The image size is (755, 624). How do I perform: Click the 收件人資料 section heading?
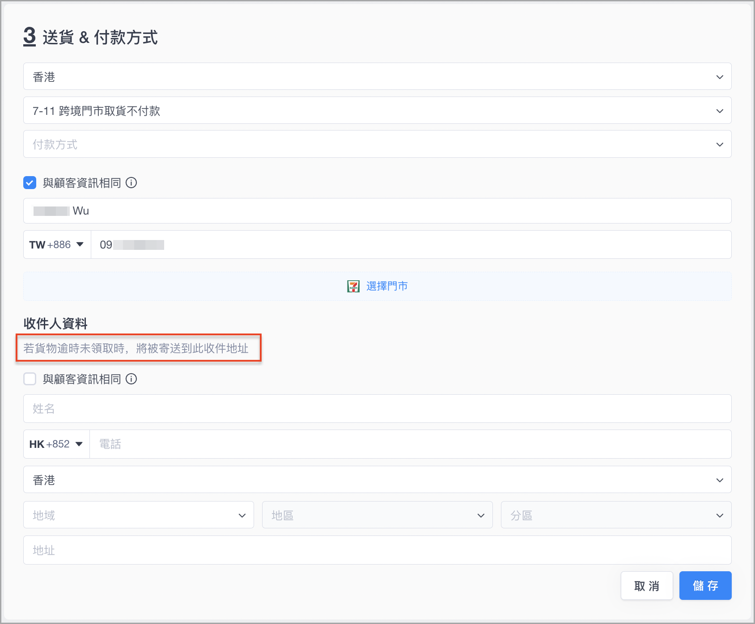click(x=55, y=324)
